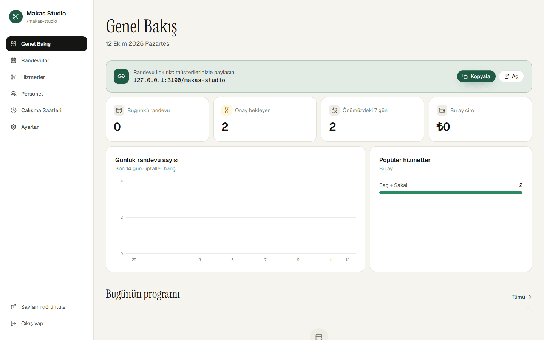Click the Onay bekleyen hourglass icon
This screenshot has width=544, height=340.
[227, 110]
